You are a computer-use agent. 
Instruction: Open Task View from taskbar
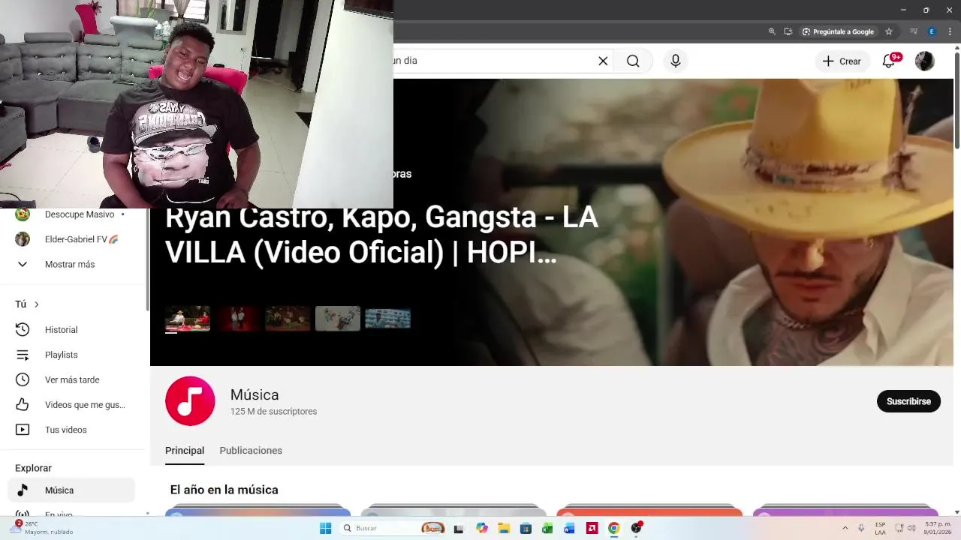pyautogui.click(x=459, y=528)
